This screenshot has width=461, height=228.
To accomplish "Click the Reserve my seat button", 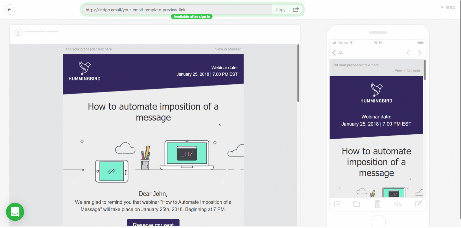I will pos(153,224).
